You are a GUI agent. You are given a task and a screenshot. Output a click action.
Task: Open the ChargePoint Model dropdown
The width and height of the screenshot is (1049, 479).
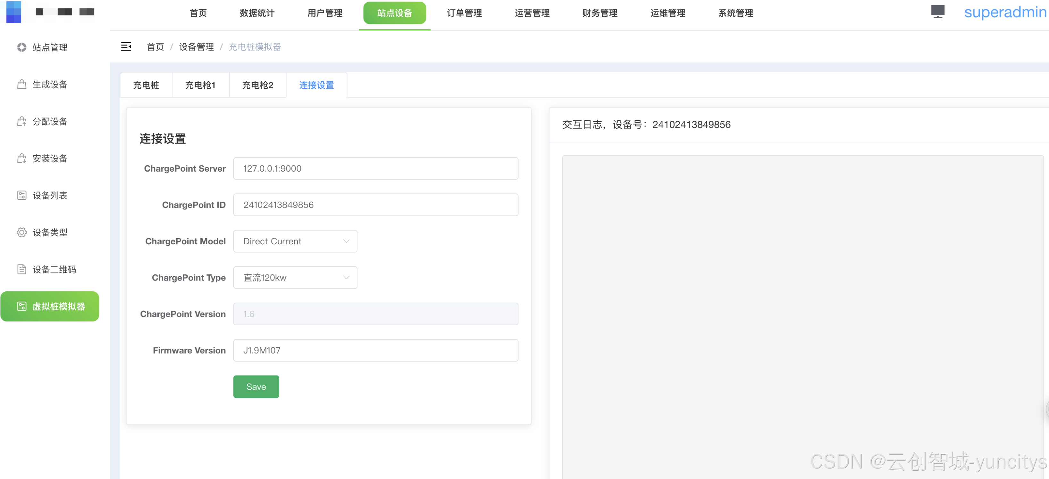[x=295, y=241]
